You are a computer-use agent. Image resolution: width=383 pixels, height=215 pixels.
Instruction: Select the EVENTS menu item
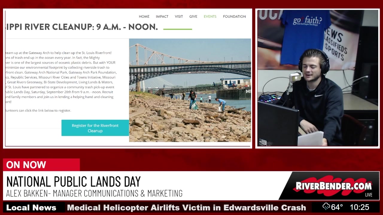[x=210, y=16]
